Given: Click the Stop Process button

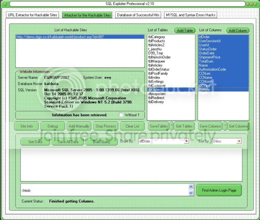Looking at the screenshot, I should 106,126.
